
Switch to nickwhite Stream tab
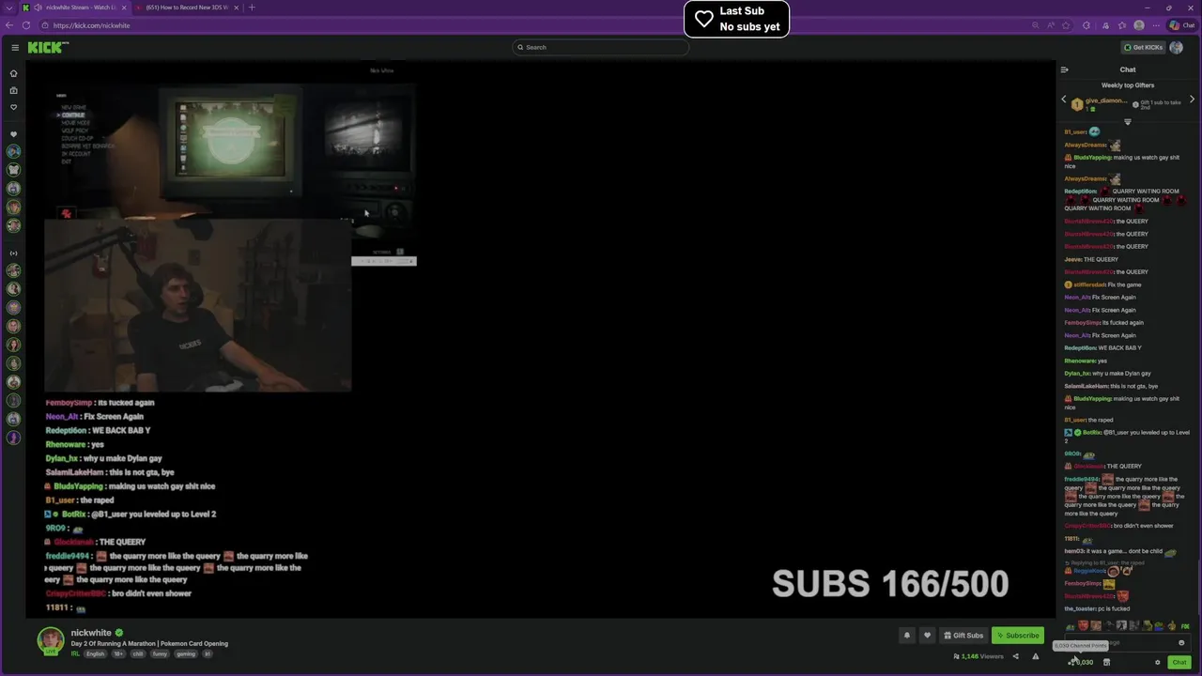[x=75, y=8]
